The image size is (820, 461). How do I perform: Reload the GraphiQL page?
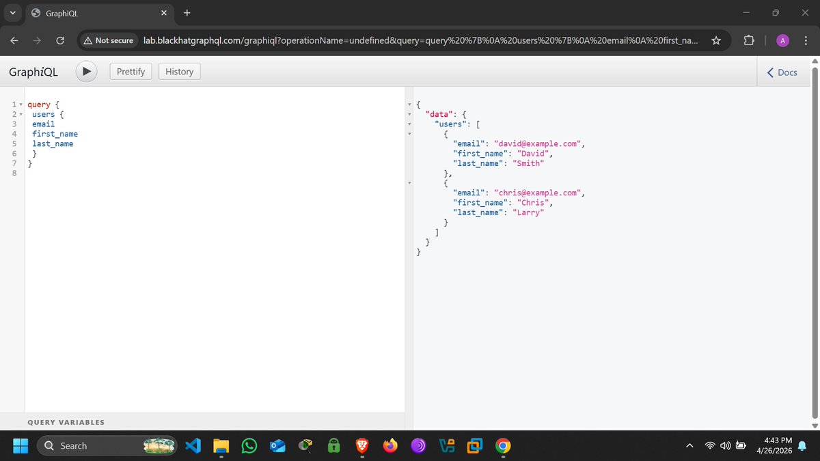[x=59, y=41]
